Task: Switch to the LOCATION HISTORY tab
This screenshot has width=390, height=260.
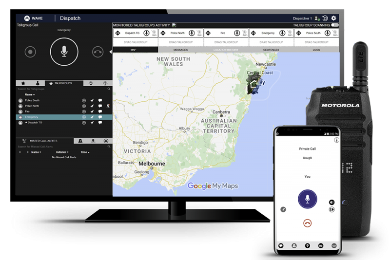Action: tap(226, 50)
